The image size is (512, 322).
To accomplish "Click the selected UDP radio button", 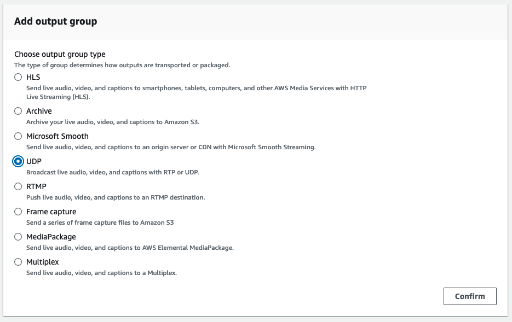I will [19, 161].
